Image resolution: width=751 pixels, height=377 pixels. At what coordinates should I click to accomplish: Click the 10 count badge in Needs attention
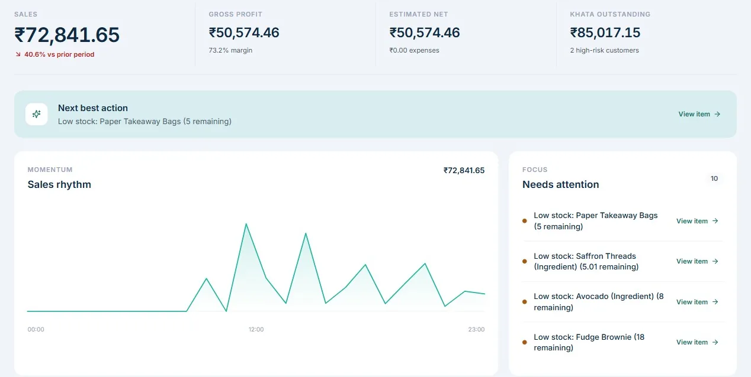[714, 178]
